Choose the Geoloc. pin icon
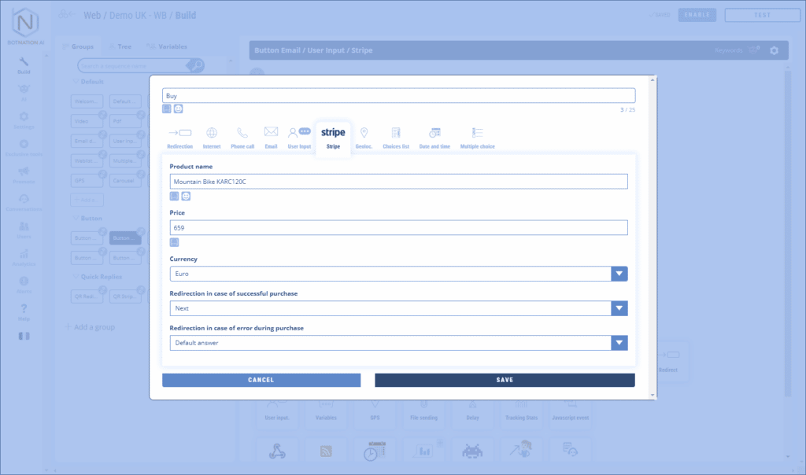The height and width of the screenshot is (475, 806). tap(364, 133)
